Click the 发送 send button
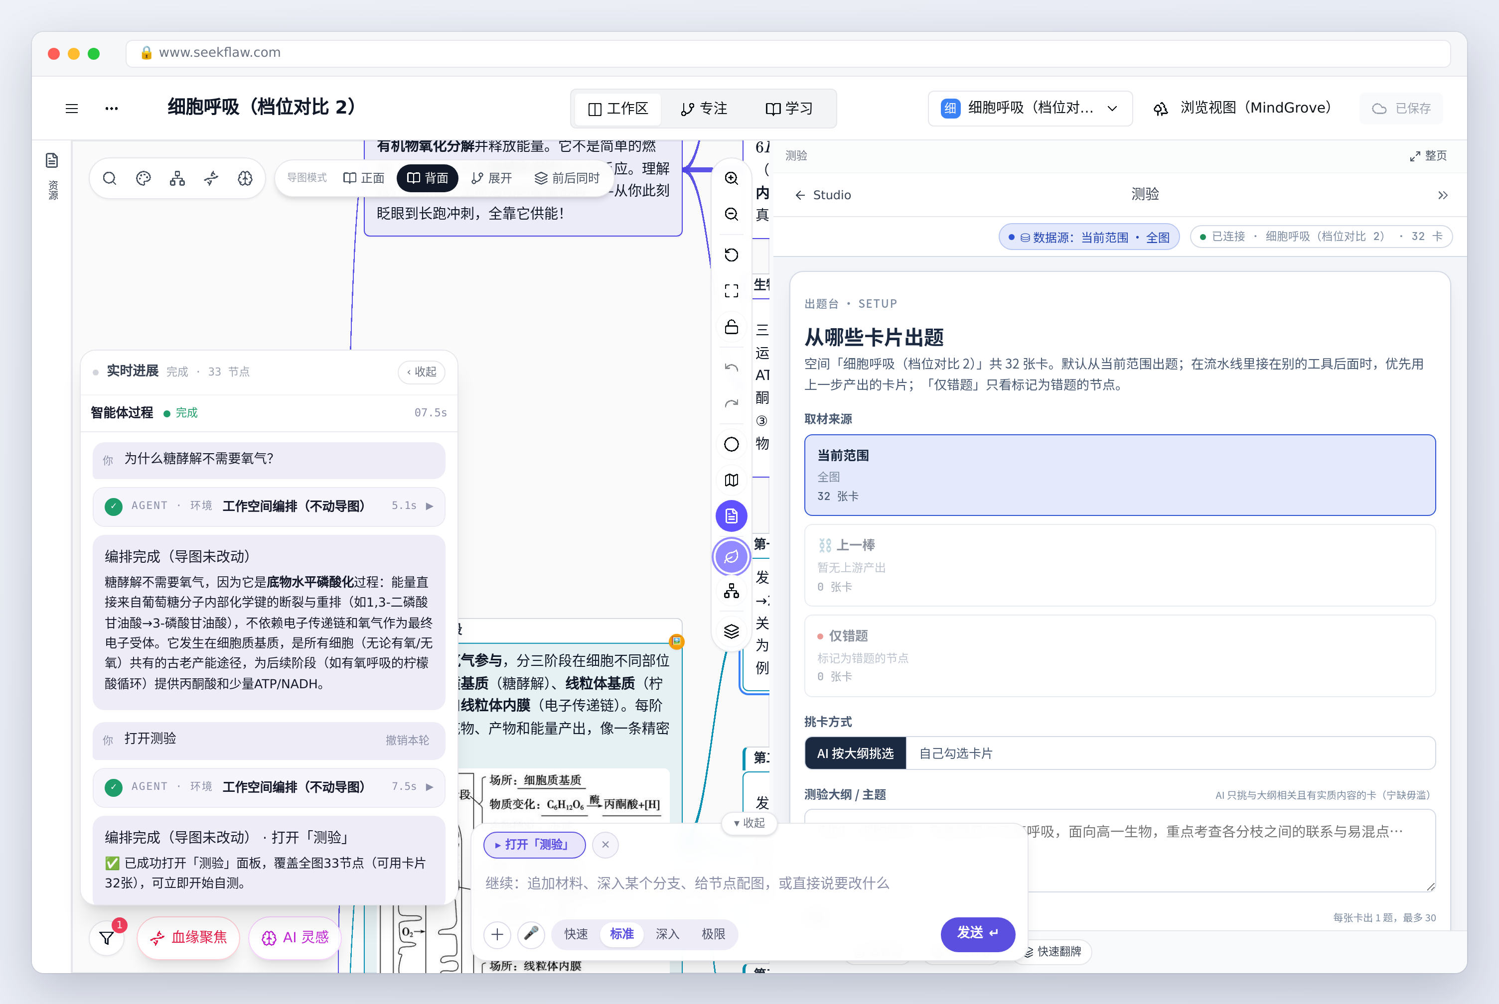This screenshot has height=1004, width=1499. coord(978,934)
